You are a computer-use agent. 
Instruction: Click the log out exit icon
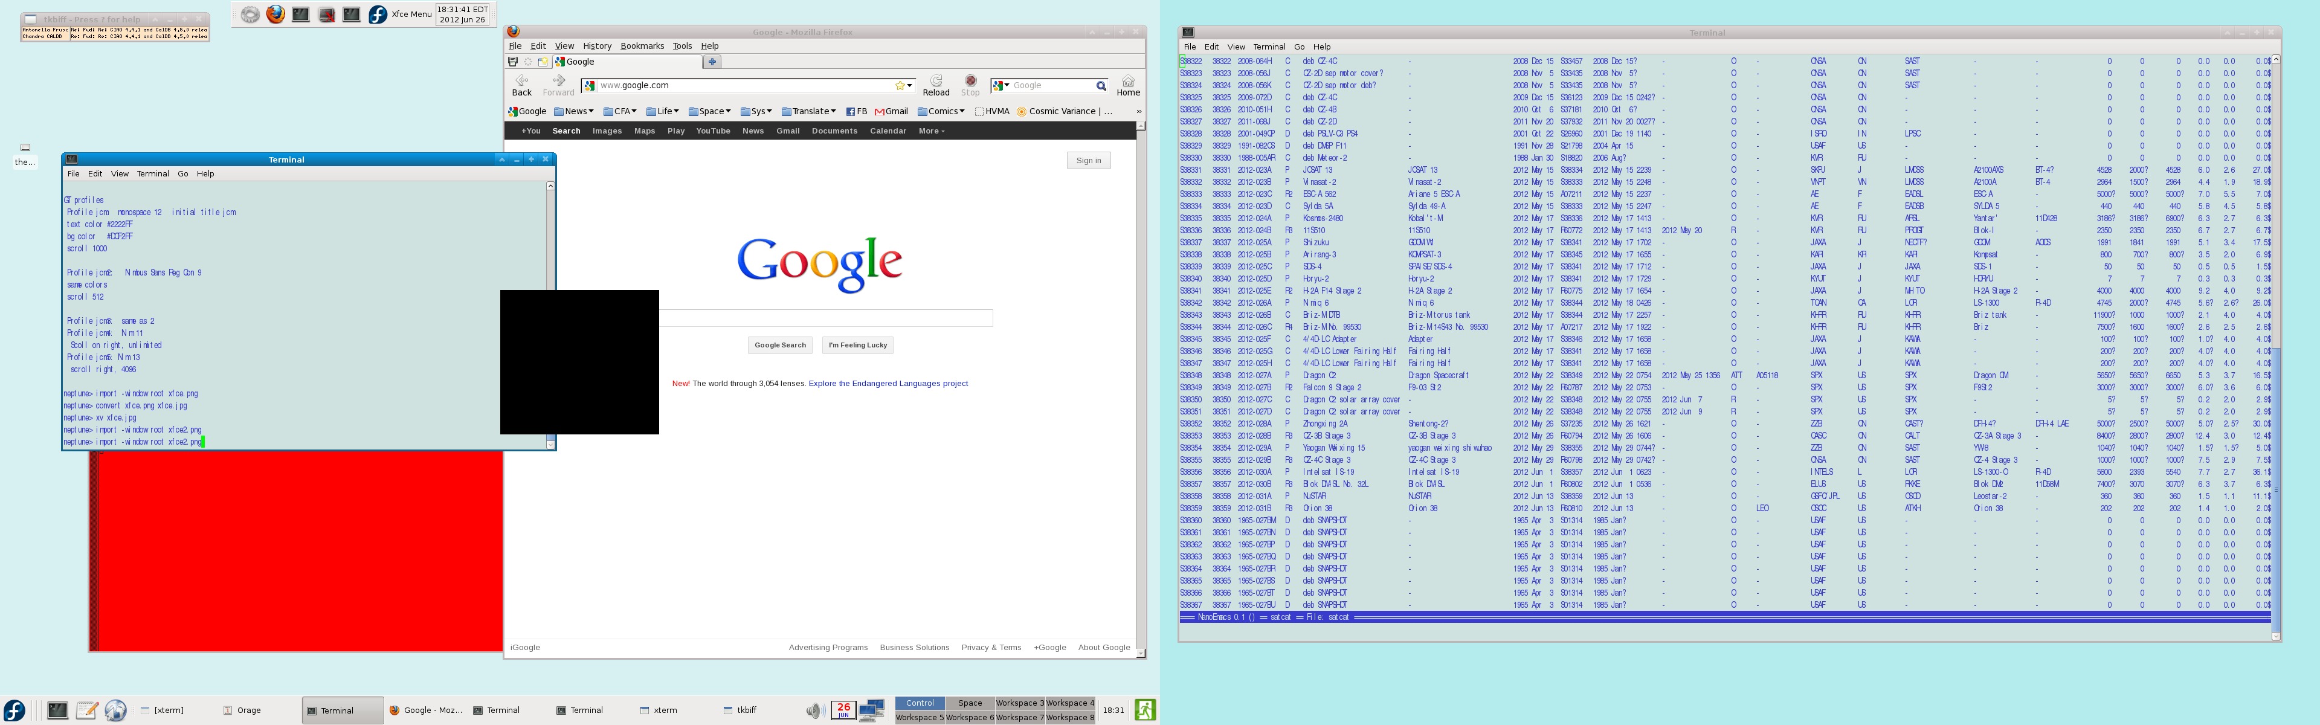(1145, 710)
